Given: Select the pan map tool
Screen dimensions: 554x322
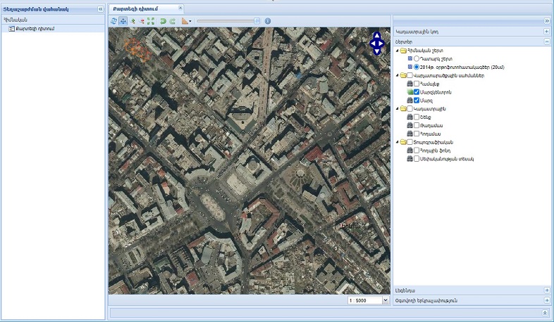Looking at the screenshot, I should click(x=123, y=21).
